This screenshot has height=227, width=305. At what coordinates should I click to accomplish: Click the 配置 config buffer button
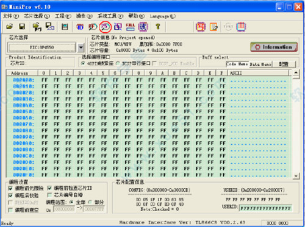pyautogui.click(x=284, y=64)
